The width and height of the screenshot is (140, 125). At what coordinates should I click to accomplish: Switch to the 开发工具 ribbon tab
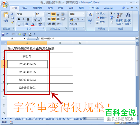pyautogui.click(x=94, y=8)
